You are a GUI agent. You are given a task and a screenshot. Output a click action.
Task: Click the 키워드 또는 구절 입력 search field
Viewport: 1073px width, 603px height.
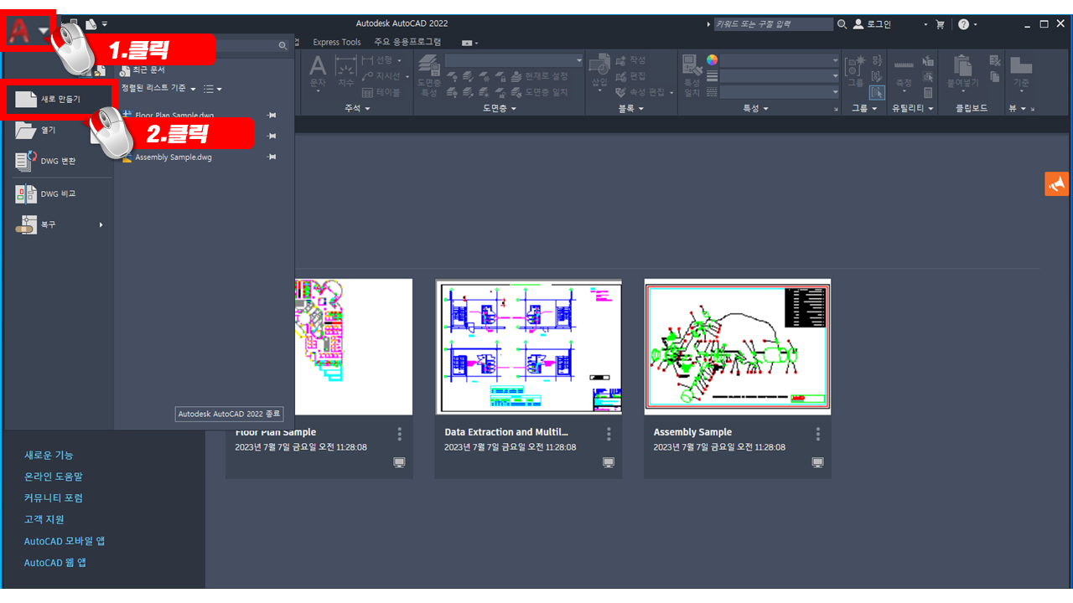774,24
